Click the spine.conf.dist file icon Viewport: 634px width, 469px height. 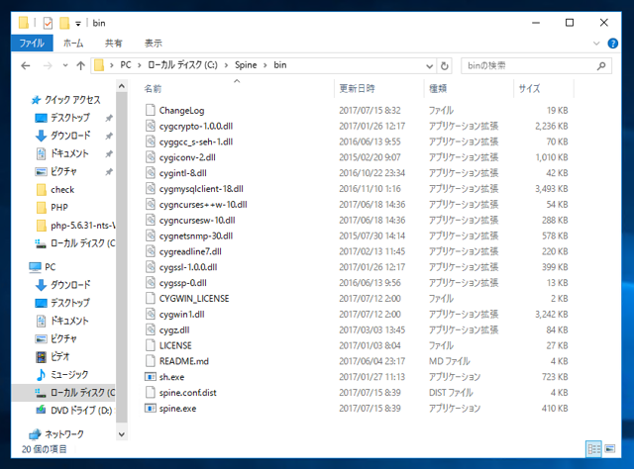(151, 393)
